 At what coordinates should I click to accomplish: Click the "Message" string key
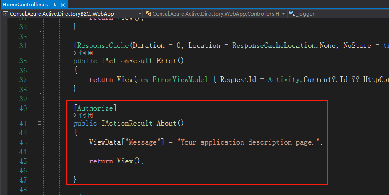(x=143, y=142)
